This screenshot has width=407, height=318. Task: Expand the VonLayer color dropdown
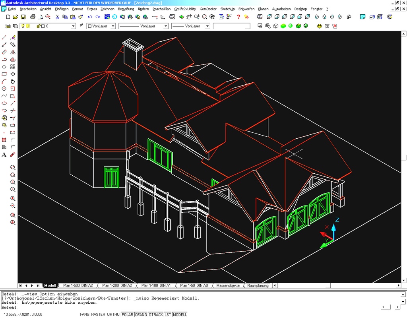tap(113, 26)
